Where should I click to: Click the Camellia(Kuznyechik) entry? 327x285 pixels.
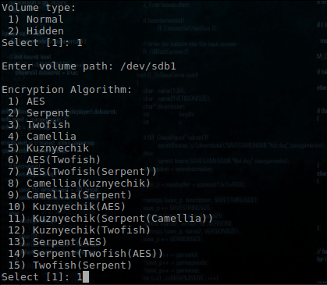pos(79,183)
